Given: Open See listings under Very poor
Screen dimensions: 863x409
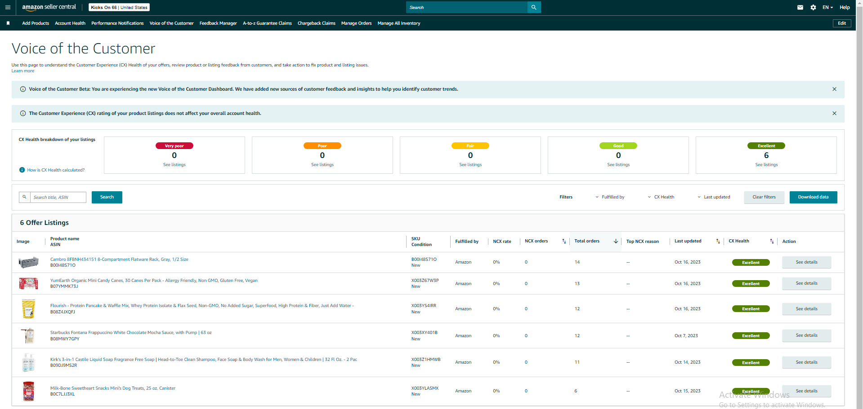Looking at the screenshot, I should 174,165.
